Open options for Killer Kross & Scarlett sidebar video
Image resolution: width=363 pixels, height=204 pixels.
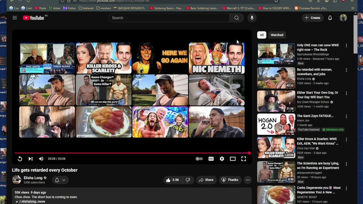(346, 140)
